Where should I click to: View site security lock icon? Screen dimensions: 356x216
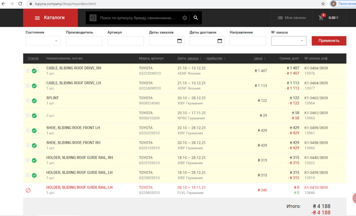(x=31, y=4)
